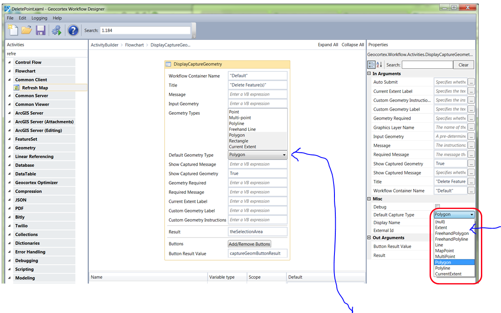Open expression editor button for Auto Submit
501x313 pixels.
point(471,82)
